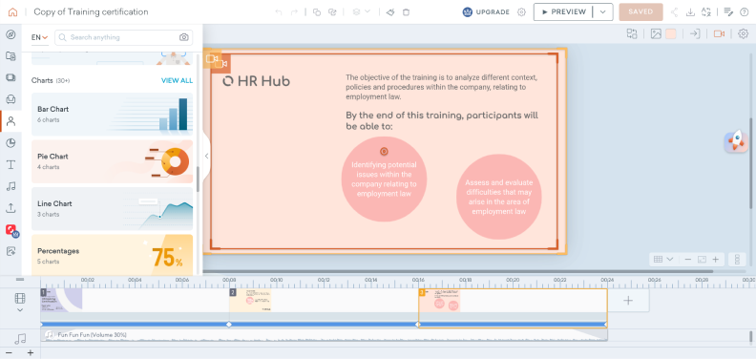This screenshot has width=756, height=359.
Task: Open the Charts pie sidebar icon
Action: point(10,143)
